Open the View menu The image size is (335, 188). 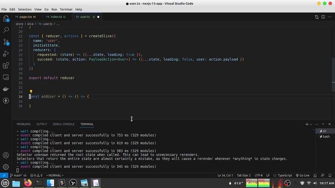click(x=38, y=9)
